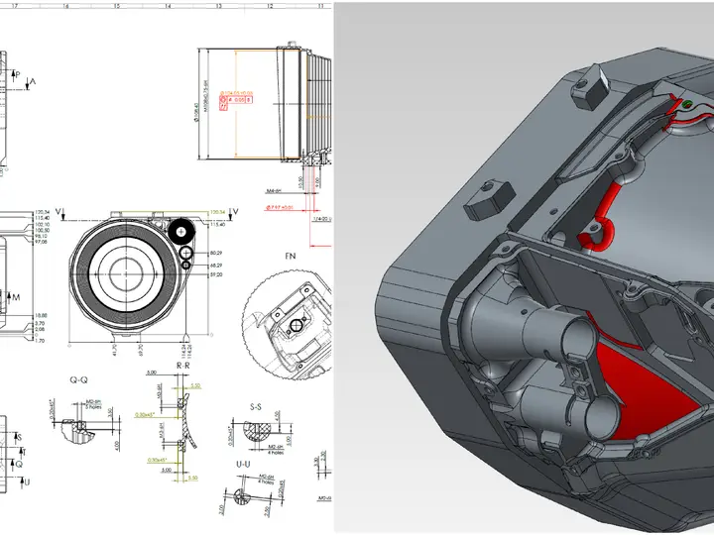Click the 'S-S' section view label
This screenshot has height=535, width=714.
click(256, 407)
